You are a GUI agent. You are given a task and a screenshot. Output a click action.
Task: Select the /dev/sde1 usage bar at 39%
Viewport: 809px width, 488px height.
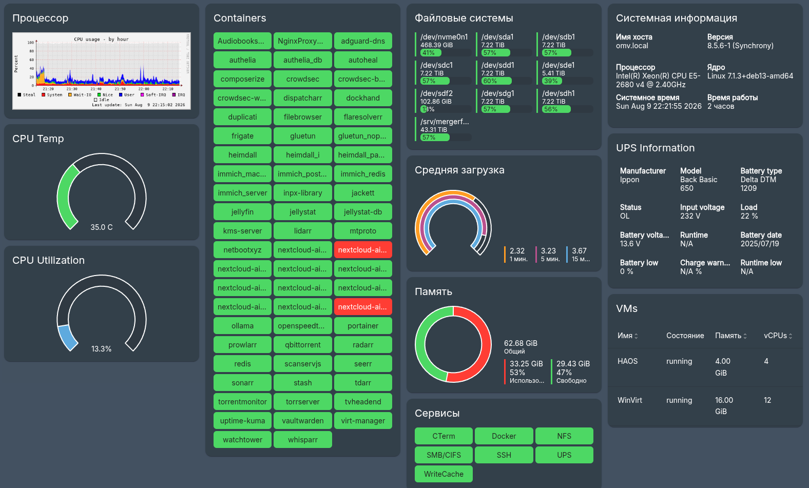coord(567,81)
